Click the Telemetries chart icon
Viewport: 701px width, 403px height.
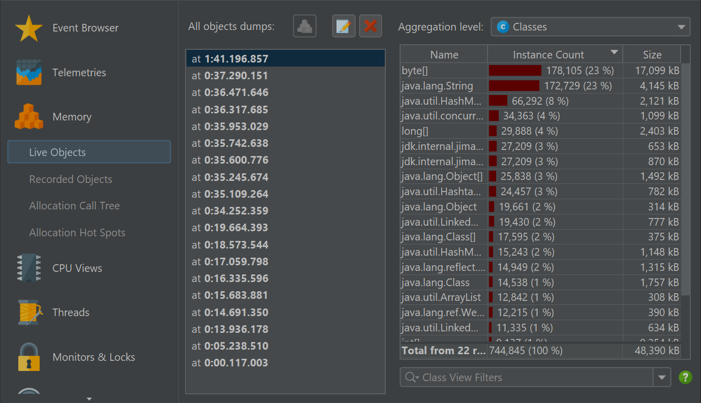click(29, 73)
